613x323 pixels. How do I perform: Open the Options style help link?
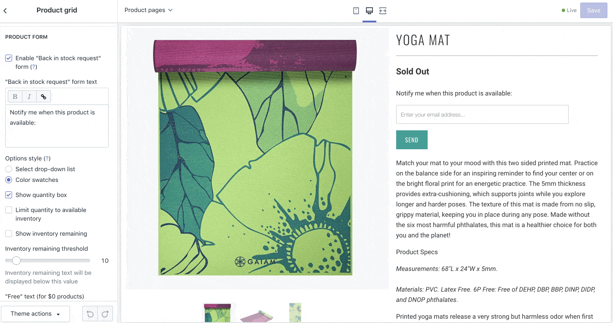47,158
